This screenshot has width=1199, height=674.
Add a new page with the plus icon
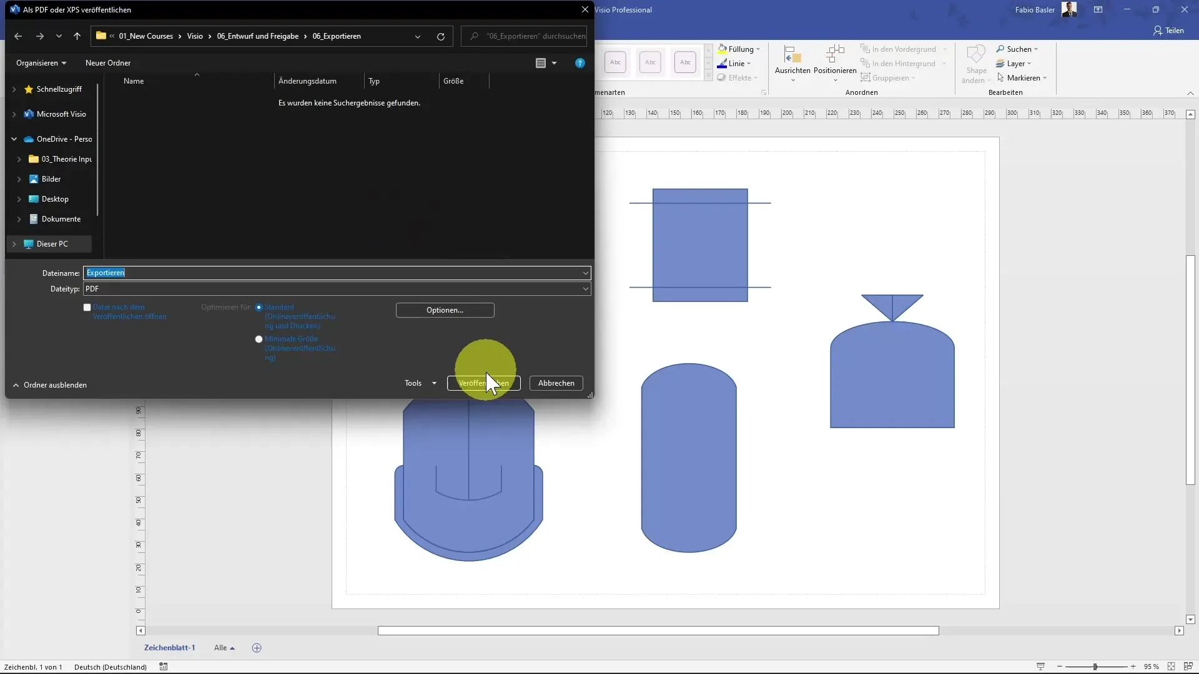click(257, 648)
